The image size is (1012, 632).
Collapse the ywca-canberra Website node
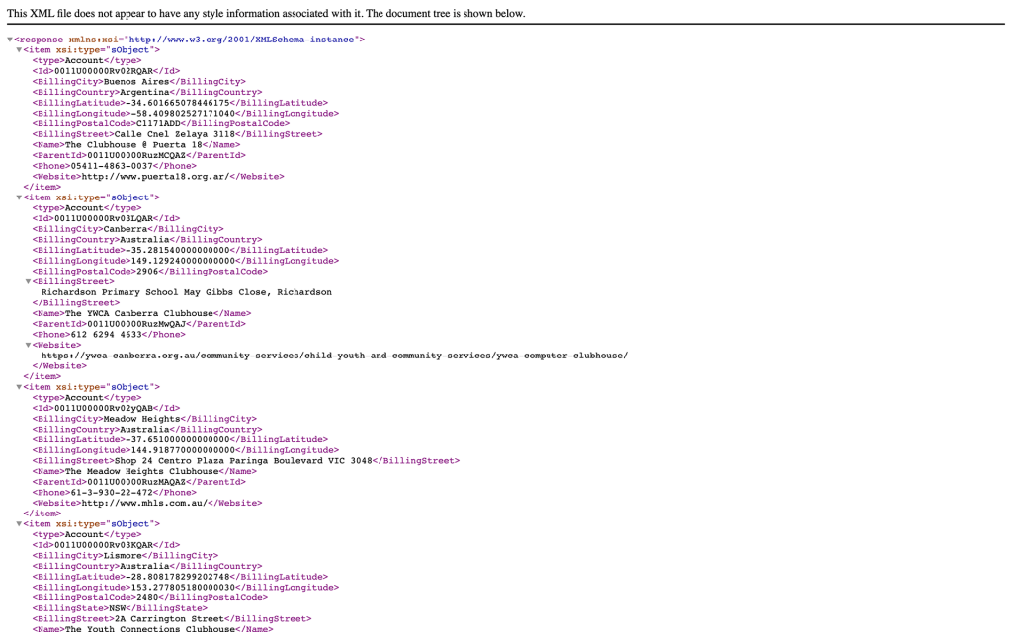click(28, 346)
